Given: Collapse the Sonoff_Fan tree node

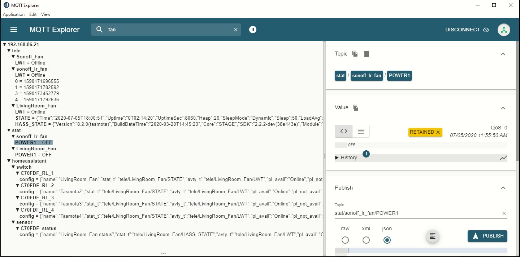Looking at the screenshot, I should click(x=13, y=57).
